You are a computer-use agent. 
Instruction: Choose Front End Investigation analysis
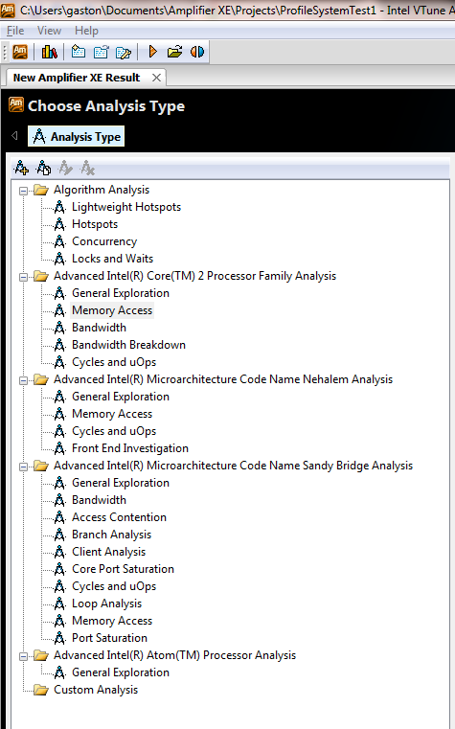pos(130,448)
